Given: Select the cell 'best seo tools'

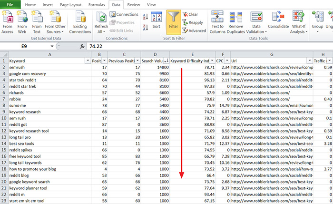Looking at the screenshot, I should click(49, 143).
